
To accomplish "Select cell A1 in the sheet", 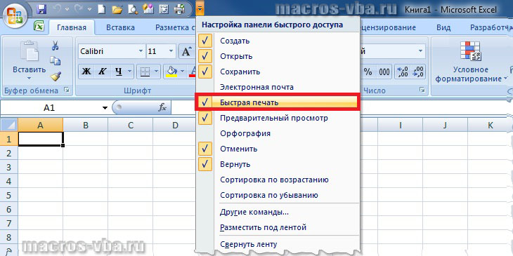I will click(x=41, y=139).
